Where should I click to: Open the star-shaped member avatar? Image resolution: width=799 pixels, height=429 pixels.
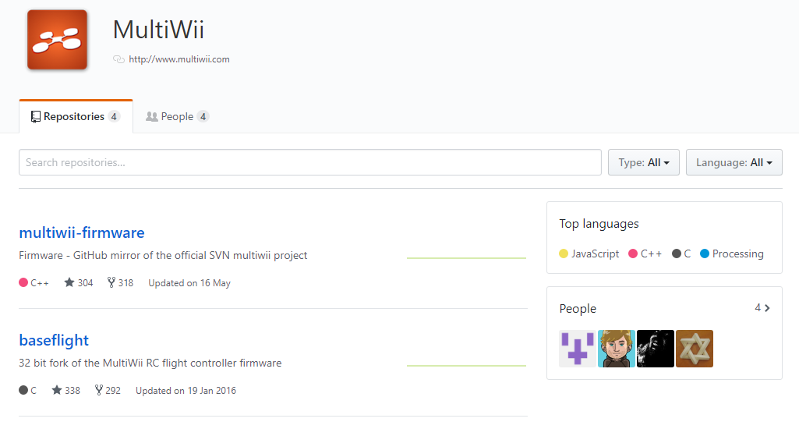pyautogui.click(x=695, y=349)
